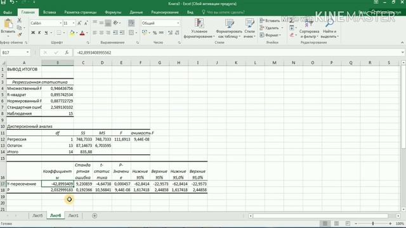Open Стили ячеек gallery
406x228 pixels.
(249, 28)
